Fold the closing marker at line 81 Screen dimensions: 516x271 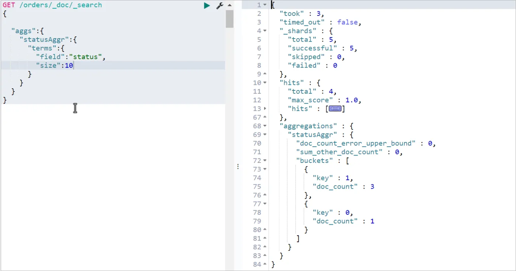point(265,238)
